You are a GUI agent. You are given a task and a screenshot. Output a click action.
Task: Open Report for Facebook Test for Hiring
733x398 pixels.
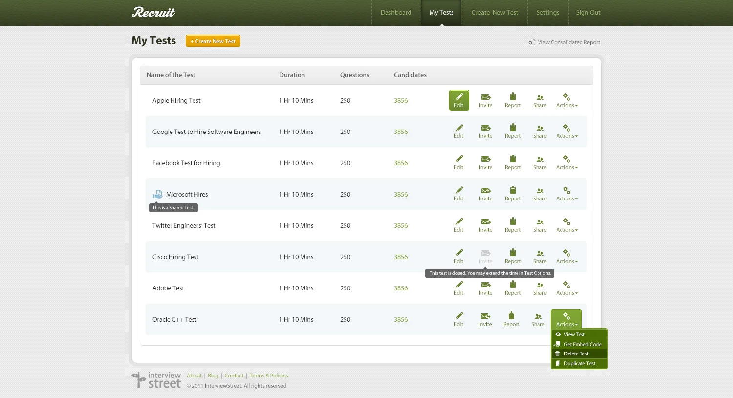513,163
